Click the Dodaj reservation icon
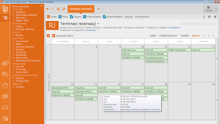Screen dimensions: 220x124 pyautogui.click(x=48, y=17)
